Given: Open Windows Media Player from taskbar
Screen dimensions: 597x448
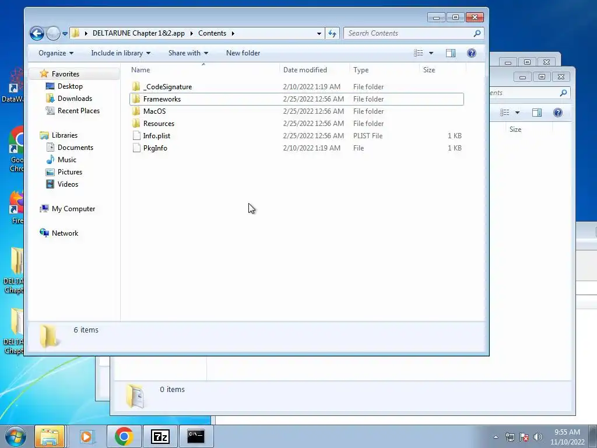Looking at the screenshot, I should 87,436.
